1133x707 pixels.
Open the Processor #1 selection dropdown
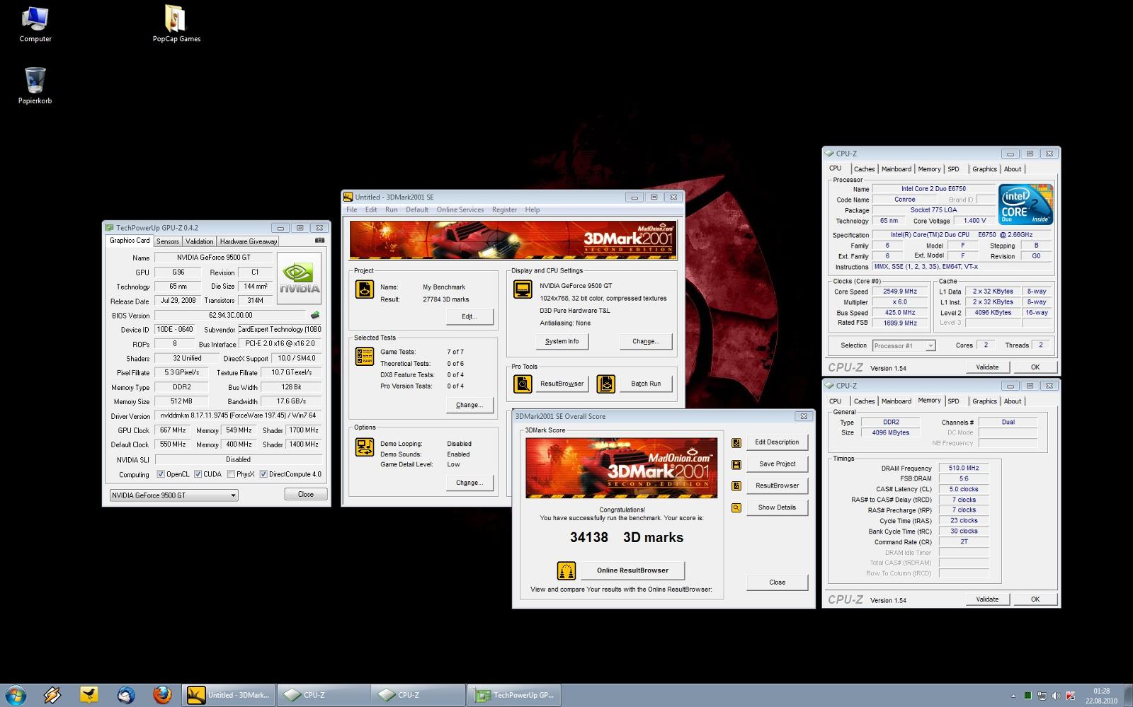click(904, 345)
